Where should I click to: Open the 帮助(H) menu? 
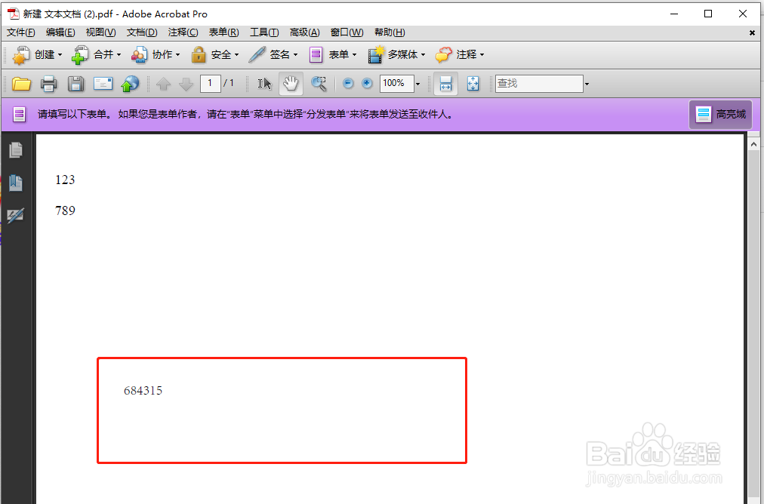tap(390, 32)
